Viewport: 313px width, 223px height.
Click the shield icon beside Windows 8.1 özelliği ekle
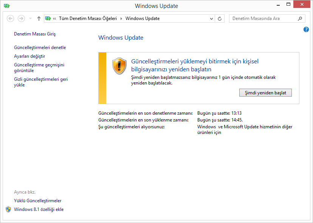8,209
